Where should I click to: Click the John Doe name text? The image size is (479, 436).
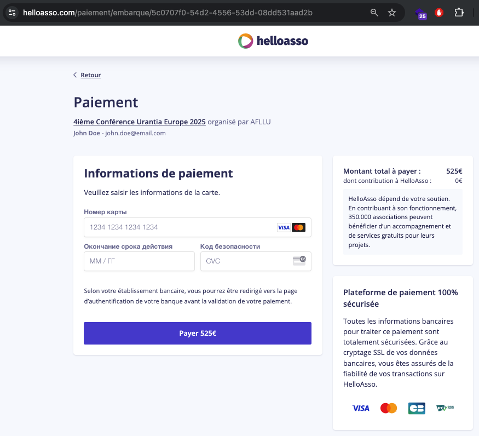[x=86, y=133]
